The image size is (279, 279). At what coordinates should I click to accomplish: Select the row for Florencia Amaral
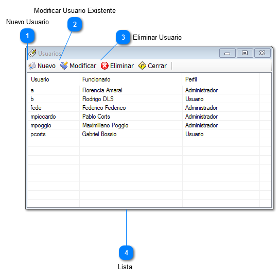tap(149, 90)
